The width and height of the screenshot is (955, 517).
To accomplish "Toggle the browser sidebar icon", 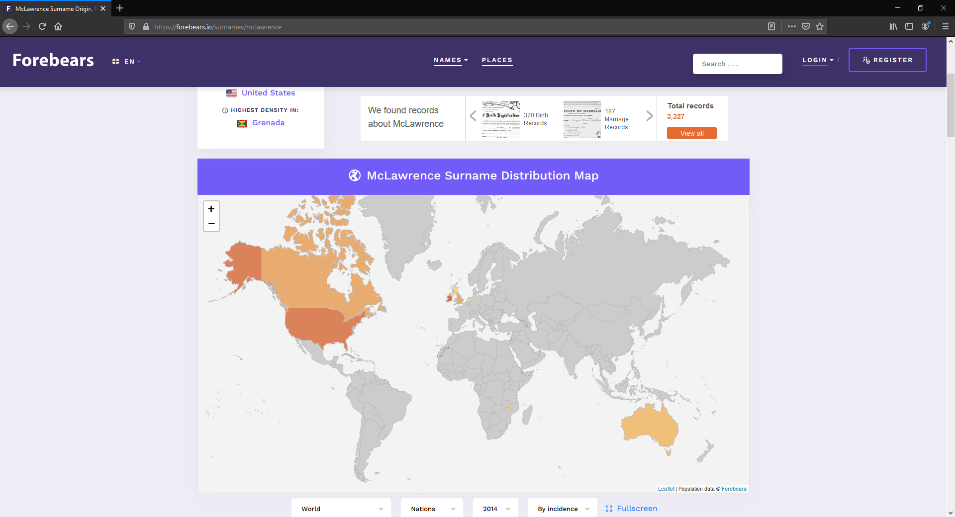I will point(909,26).
